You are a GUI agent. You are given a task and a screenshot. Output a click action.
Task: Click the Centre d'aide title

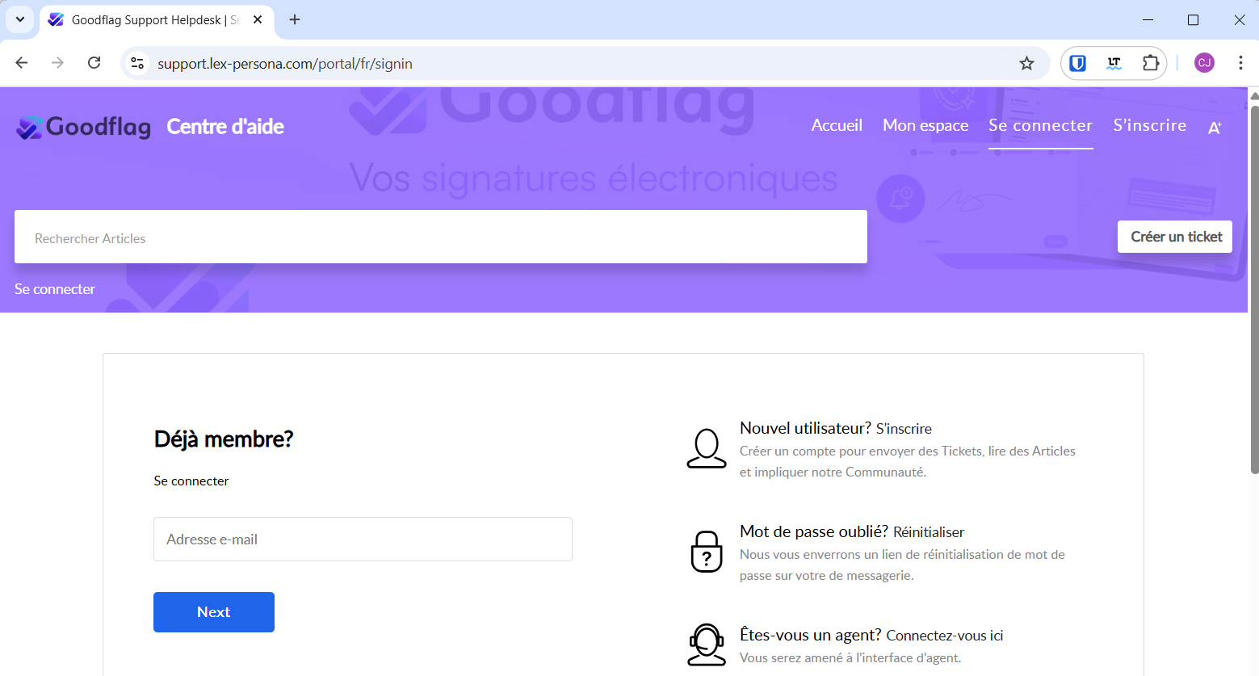pyautogui.click(x=225, y=127)
